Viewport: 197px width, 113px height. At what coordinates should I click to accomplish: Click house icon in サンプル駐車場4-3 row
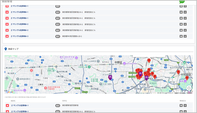click(185, 36)
